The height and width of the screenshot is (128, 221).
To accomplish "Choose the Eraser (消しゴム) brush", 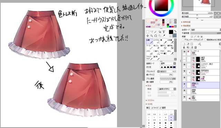I will (156, 47).
